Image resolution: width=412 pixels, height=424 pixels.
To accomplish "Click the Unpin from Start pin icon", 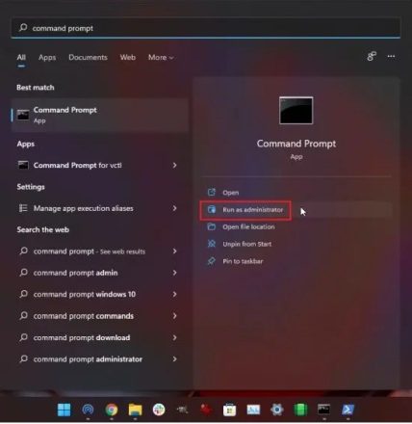I will click(212, 244).
